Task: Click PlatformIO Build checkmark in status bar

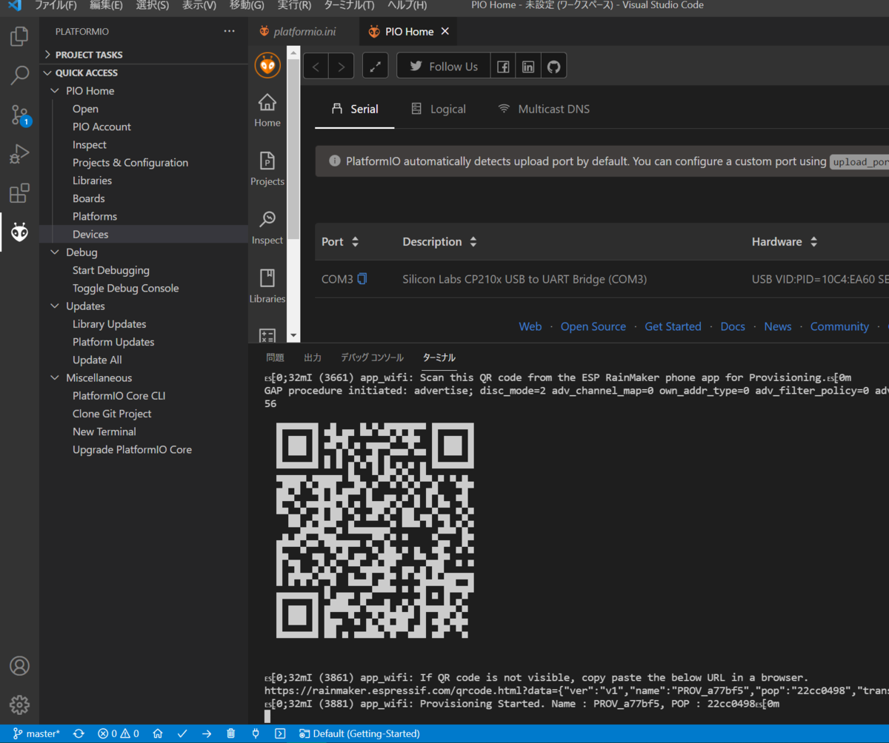Action: pyautogui.click(x=182, y=734)
